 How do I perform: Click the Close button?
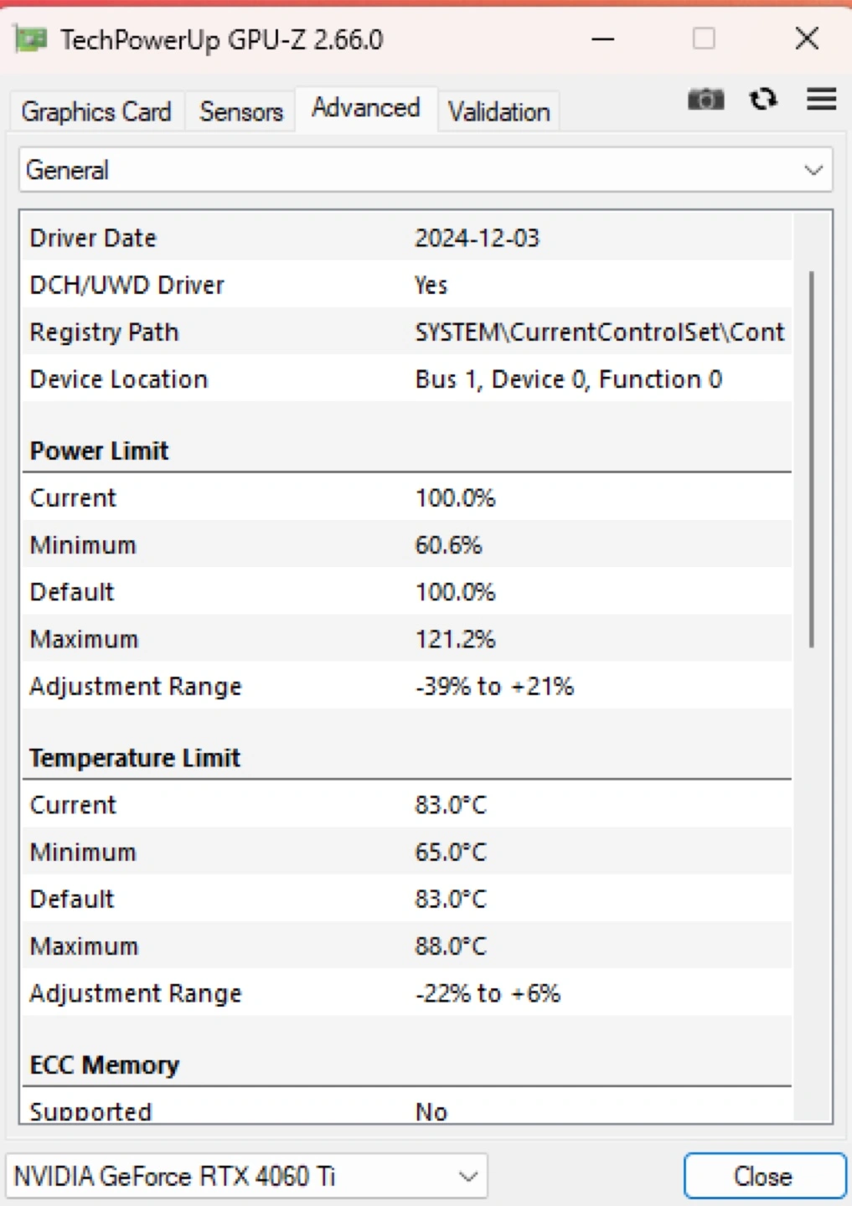point(764,1176)
